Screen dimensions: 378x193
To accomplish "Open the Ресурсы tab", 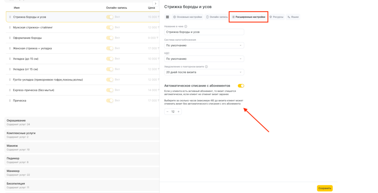I will 276,17.
